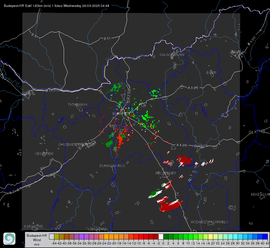Select the dark green swatch between 0 and 2

tap(166, 236)
